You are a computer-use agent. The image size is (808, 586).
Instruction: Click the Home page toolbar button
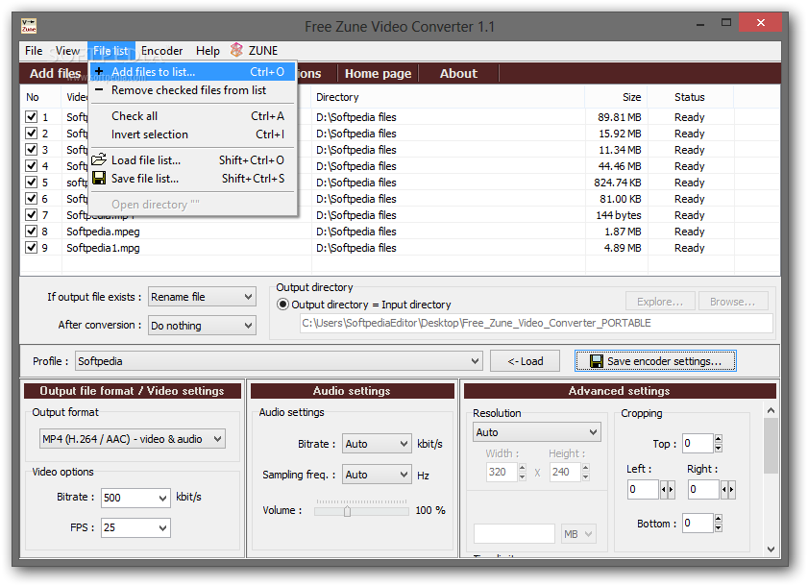378,73
